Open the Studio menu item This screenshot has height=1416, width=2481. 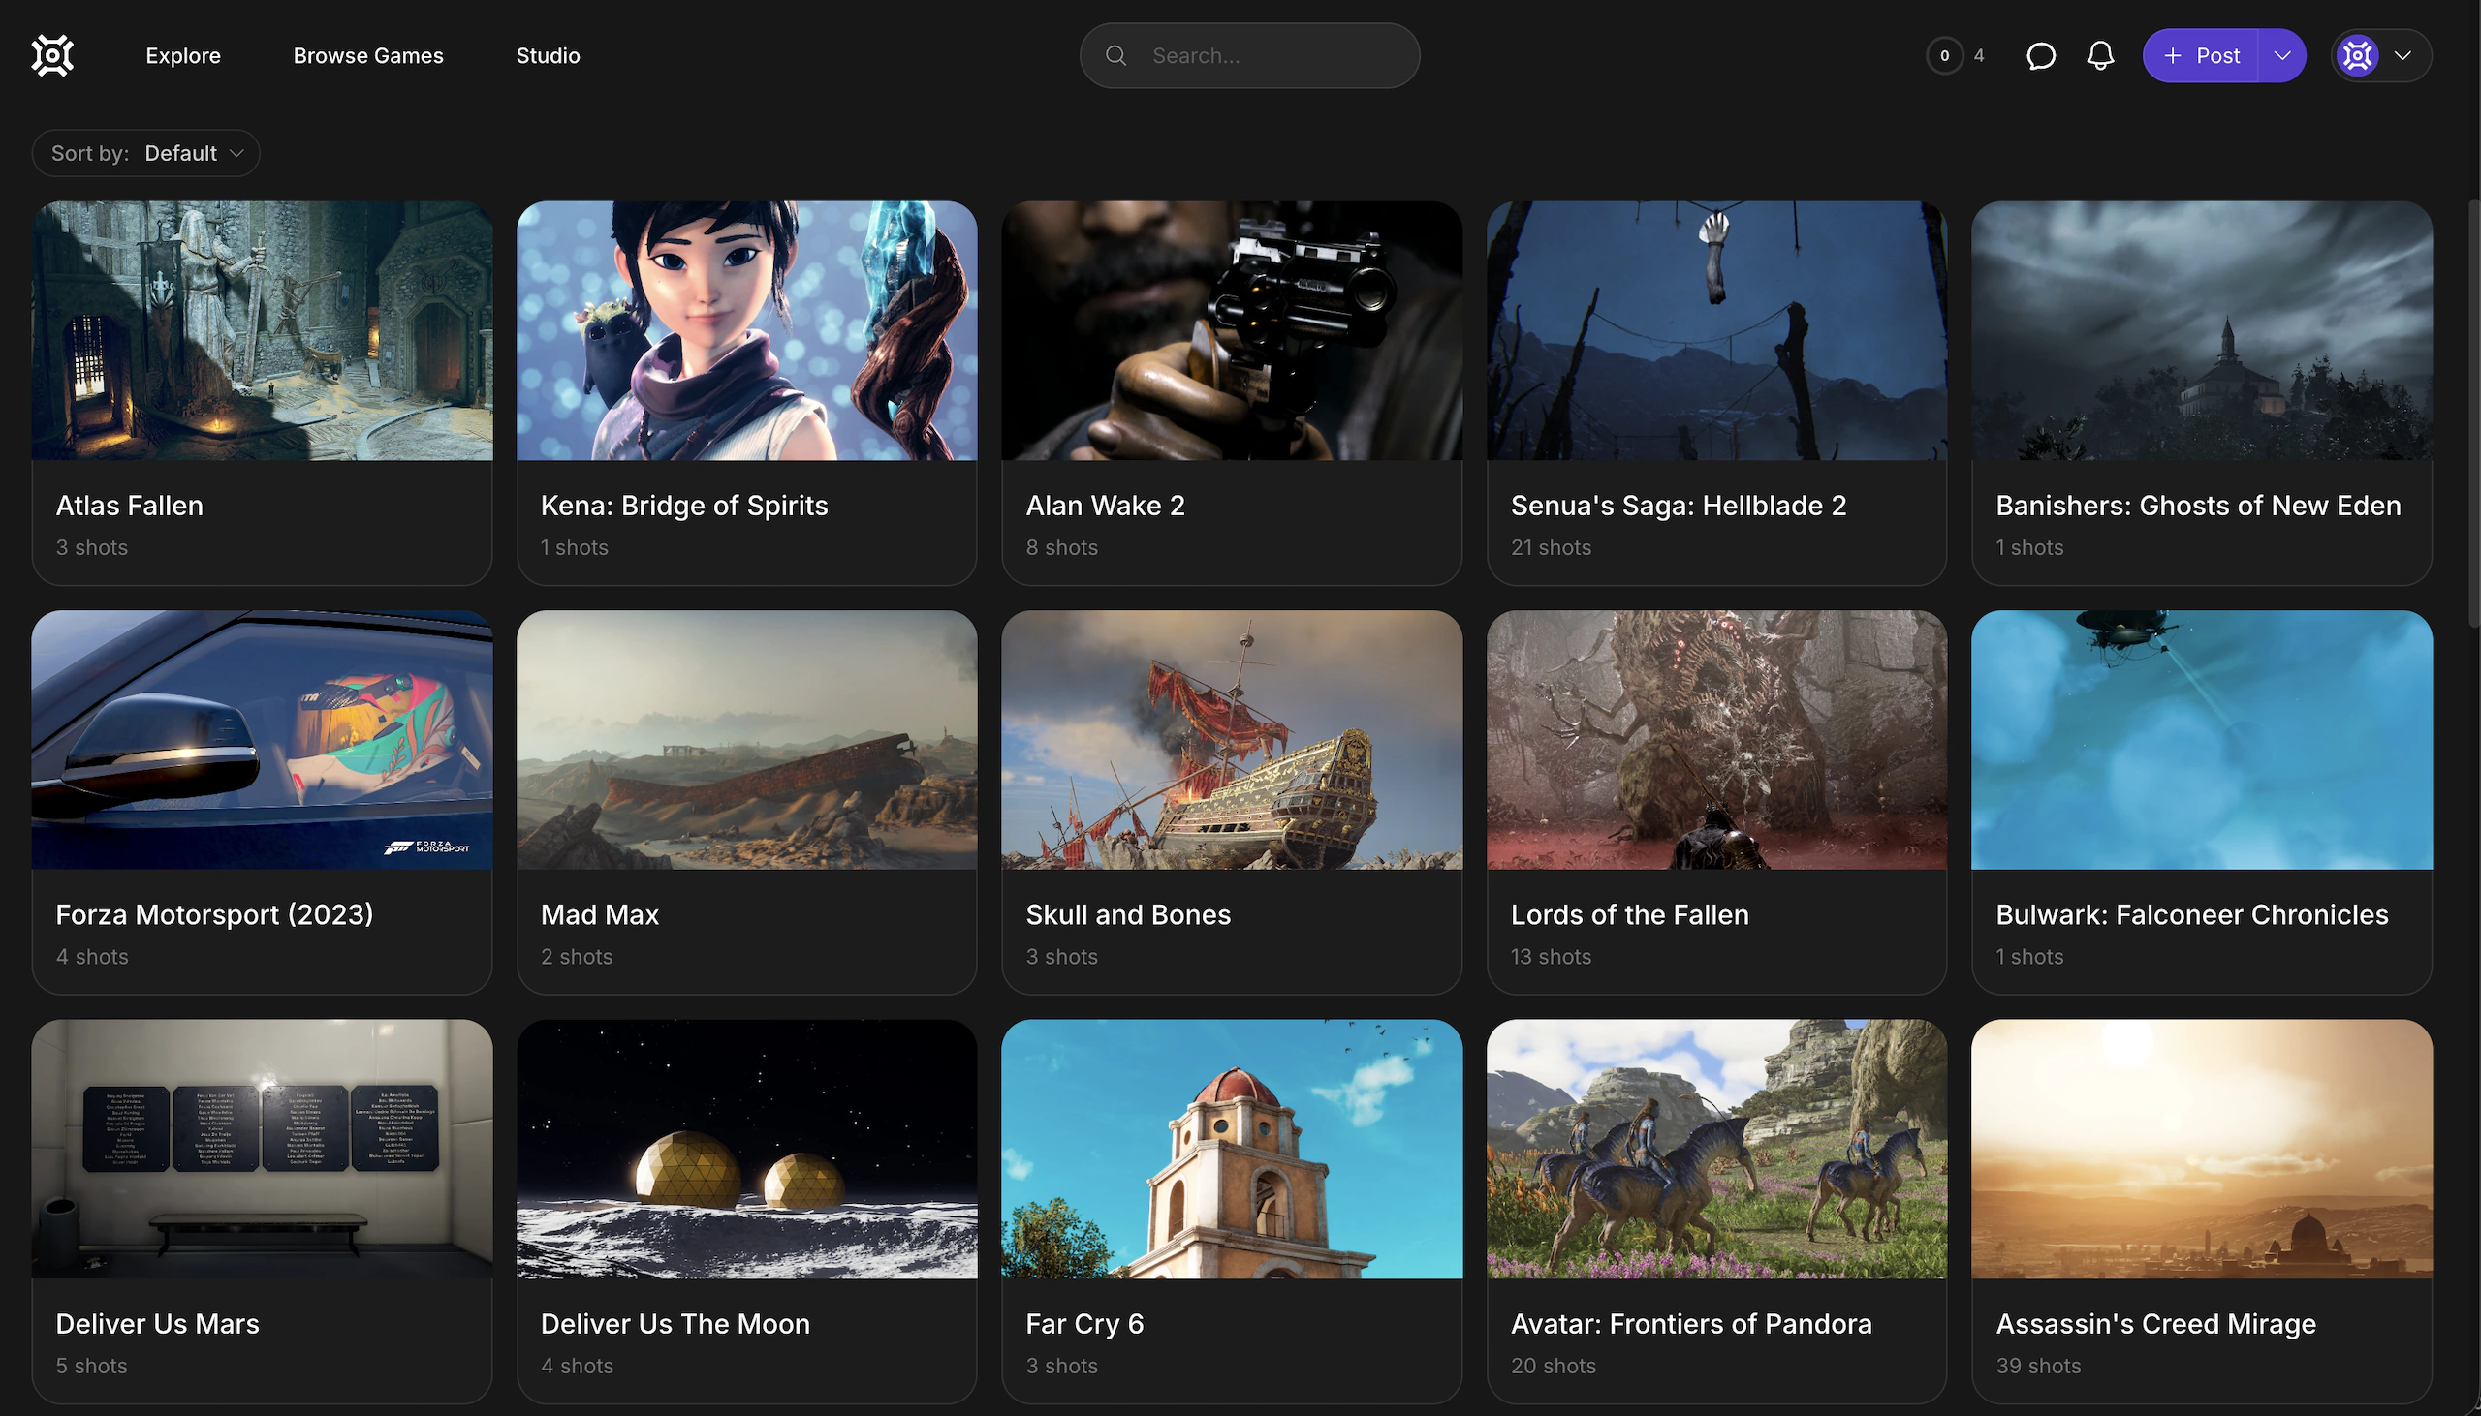click(548, 55)
